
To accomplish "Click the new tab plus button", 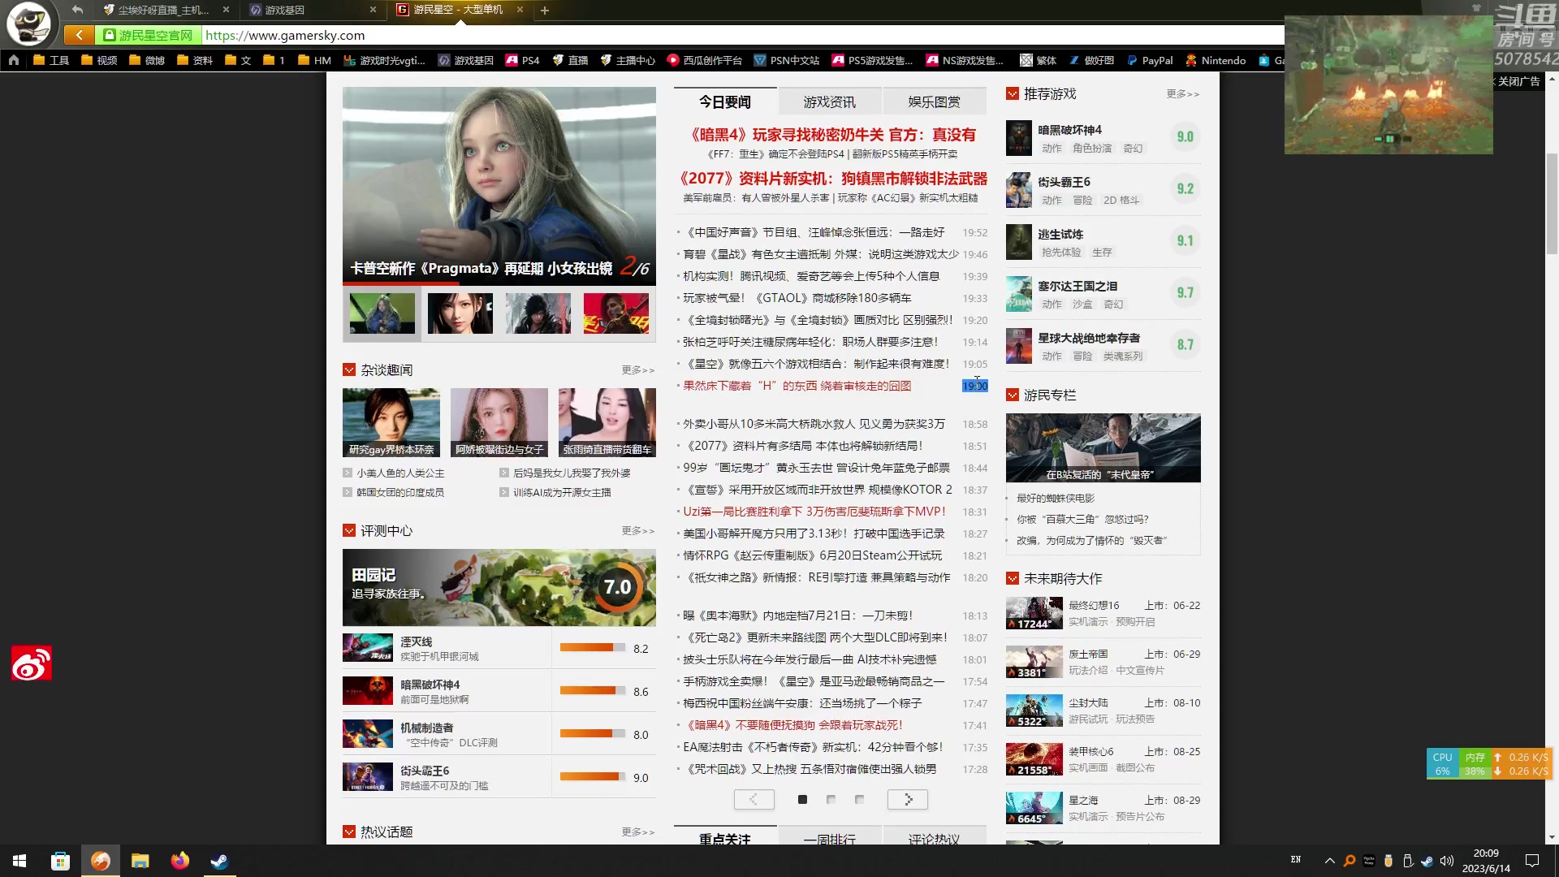I will click(545, 11).
